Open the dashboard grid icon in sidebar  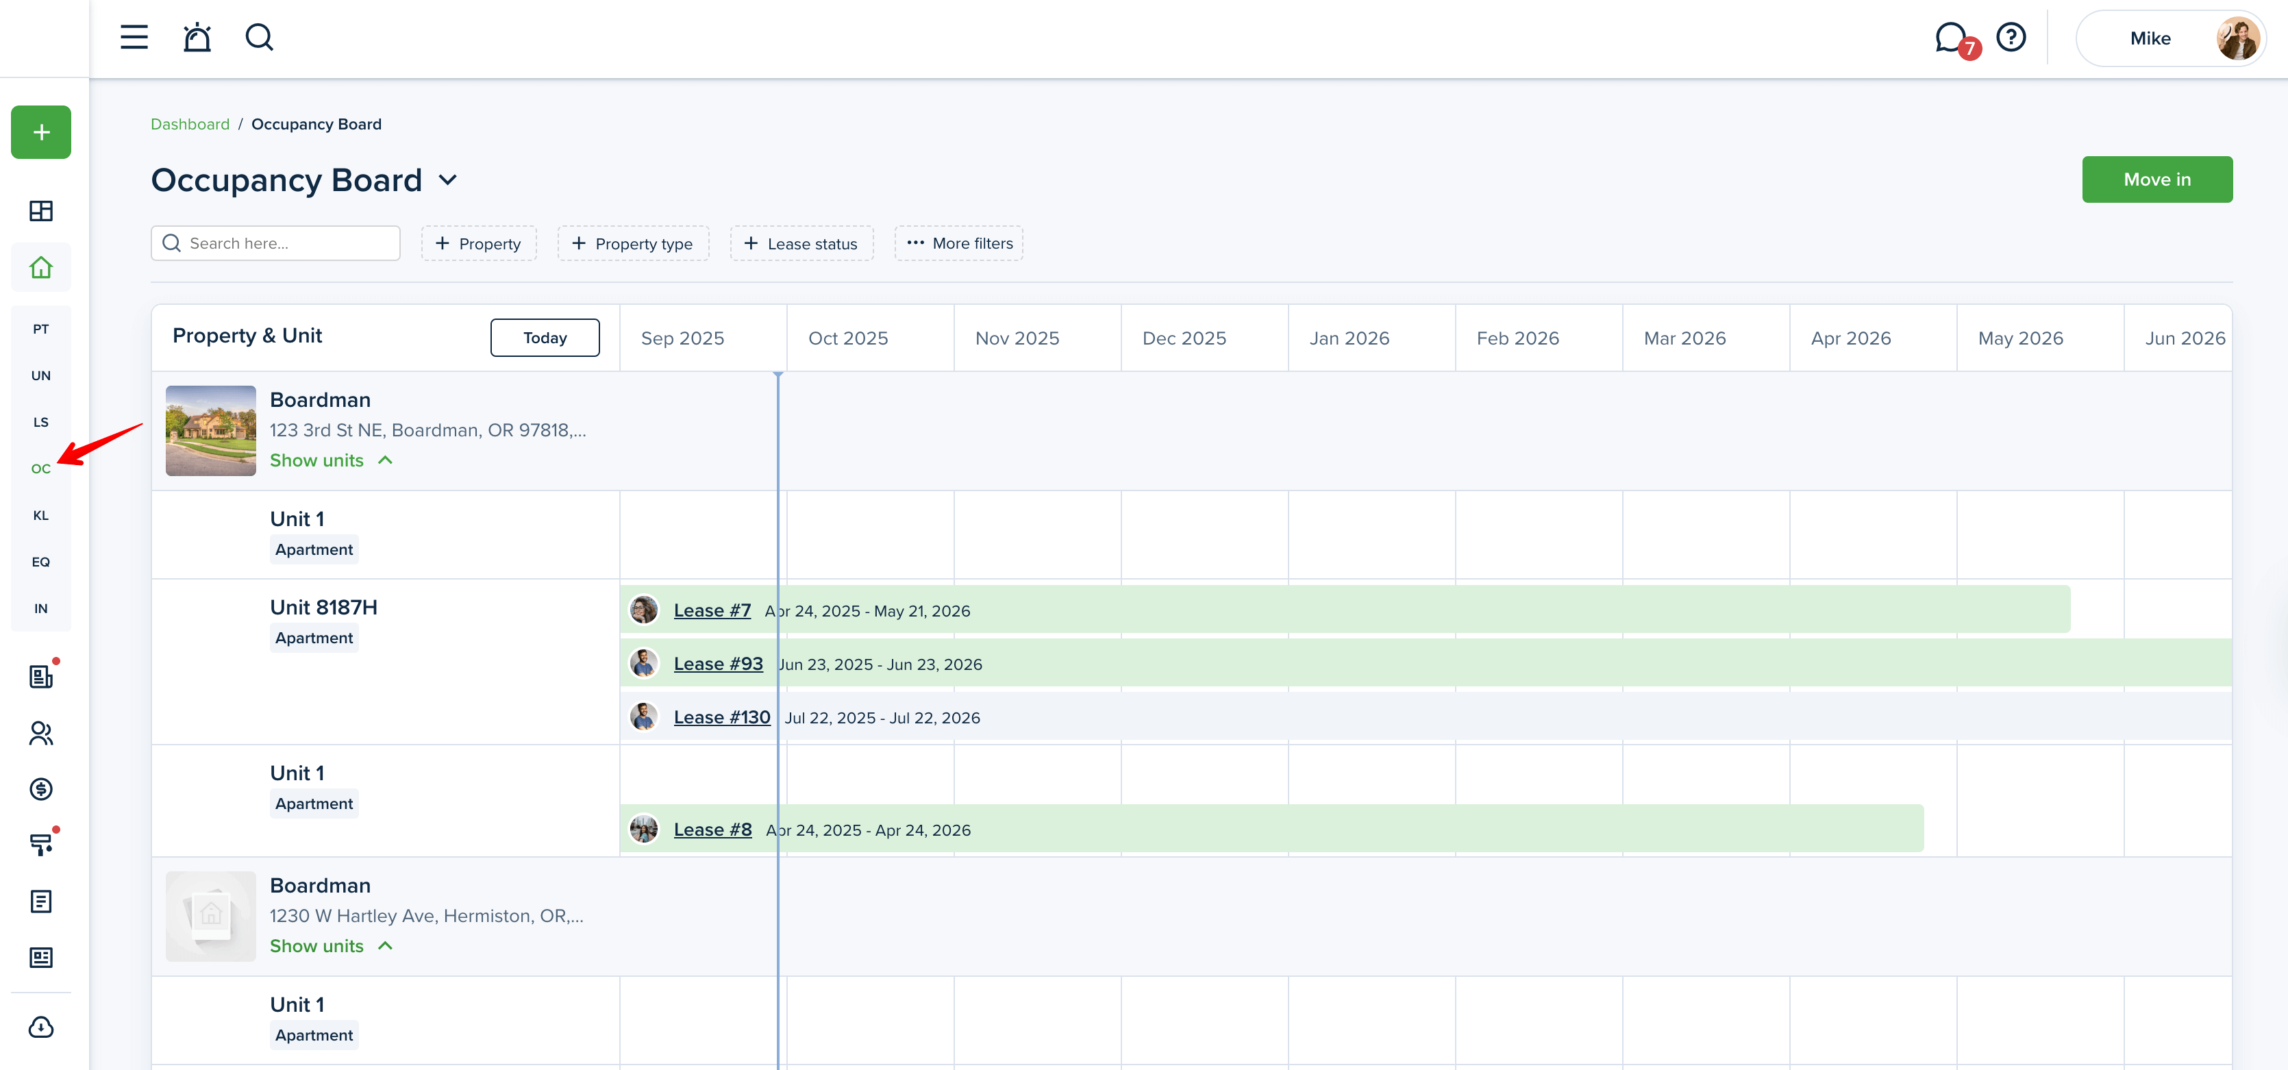[x=41, y=212]
